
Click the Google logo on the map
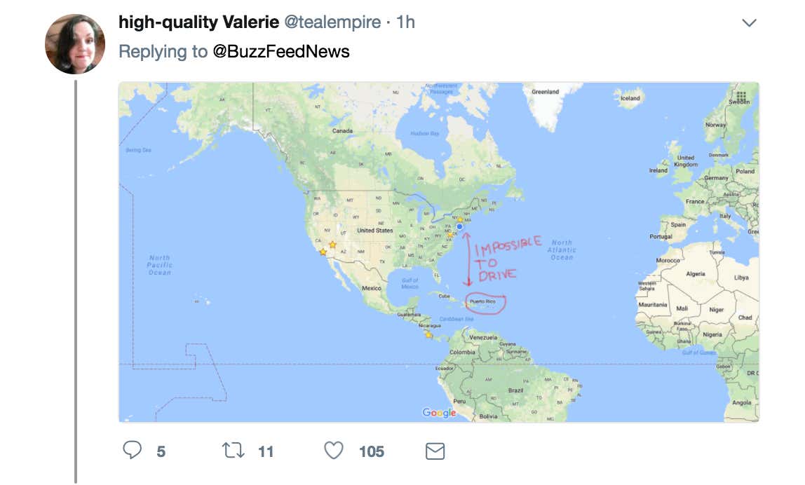(439, 413)
